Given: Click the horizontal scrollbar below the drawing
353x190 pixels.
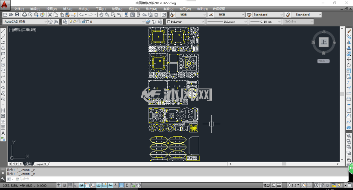Looking at the screenshot, I should [x=284, y=164].
